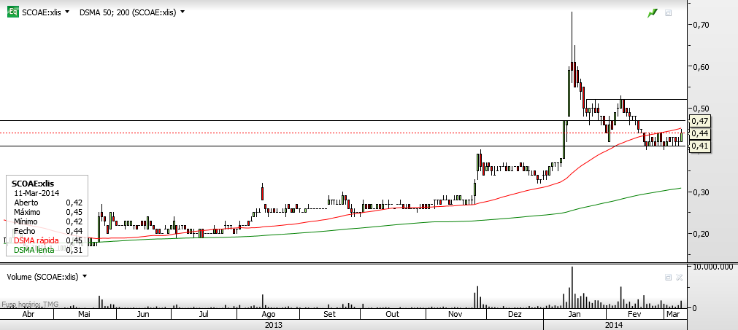The image size is (738, 330).
Task: Open the DSMA 50; 200 study dropdown
Action: tap(182, 12)
